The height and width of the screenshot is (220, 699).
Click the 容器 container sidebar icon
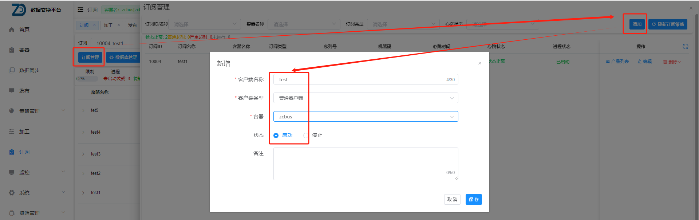pos(12,50)
